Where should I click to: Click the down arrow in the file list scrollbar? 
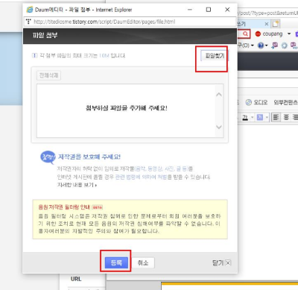click(219, 127)
